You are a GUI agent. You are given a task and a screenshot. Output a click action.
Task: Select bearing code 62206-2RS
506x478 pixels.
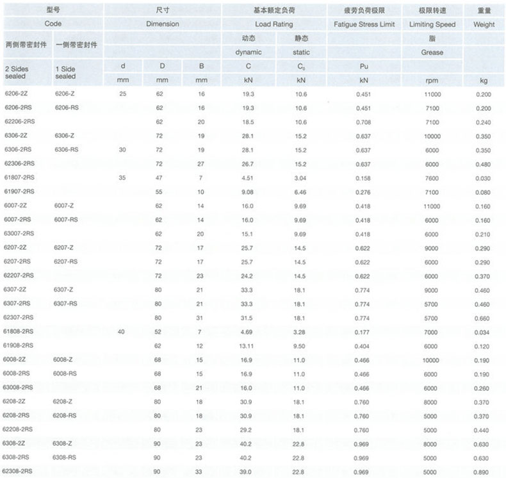(19, 122)
